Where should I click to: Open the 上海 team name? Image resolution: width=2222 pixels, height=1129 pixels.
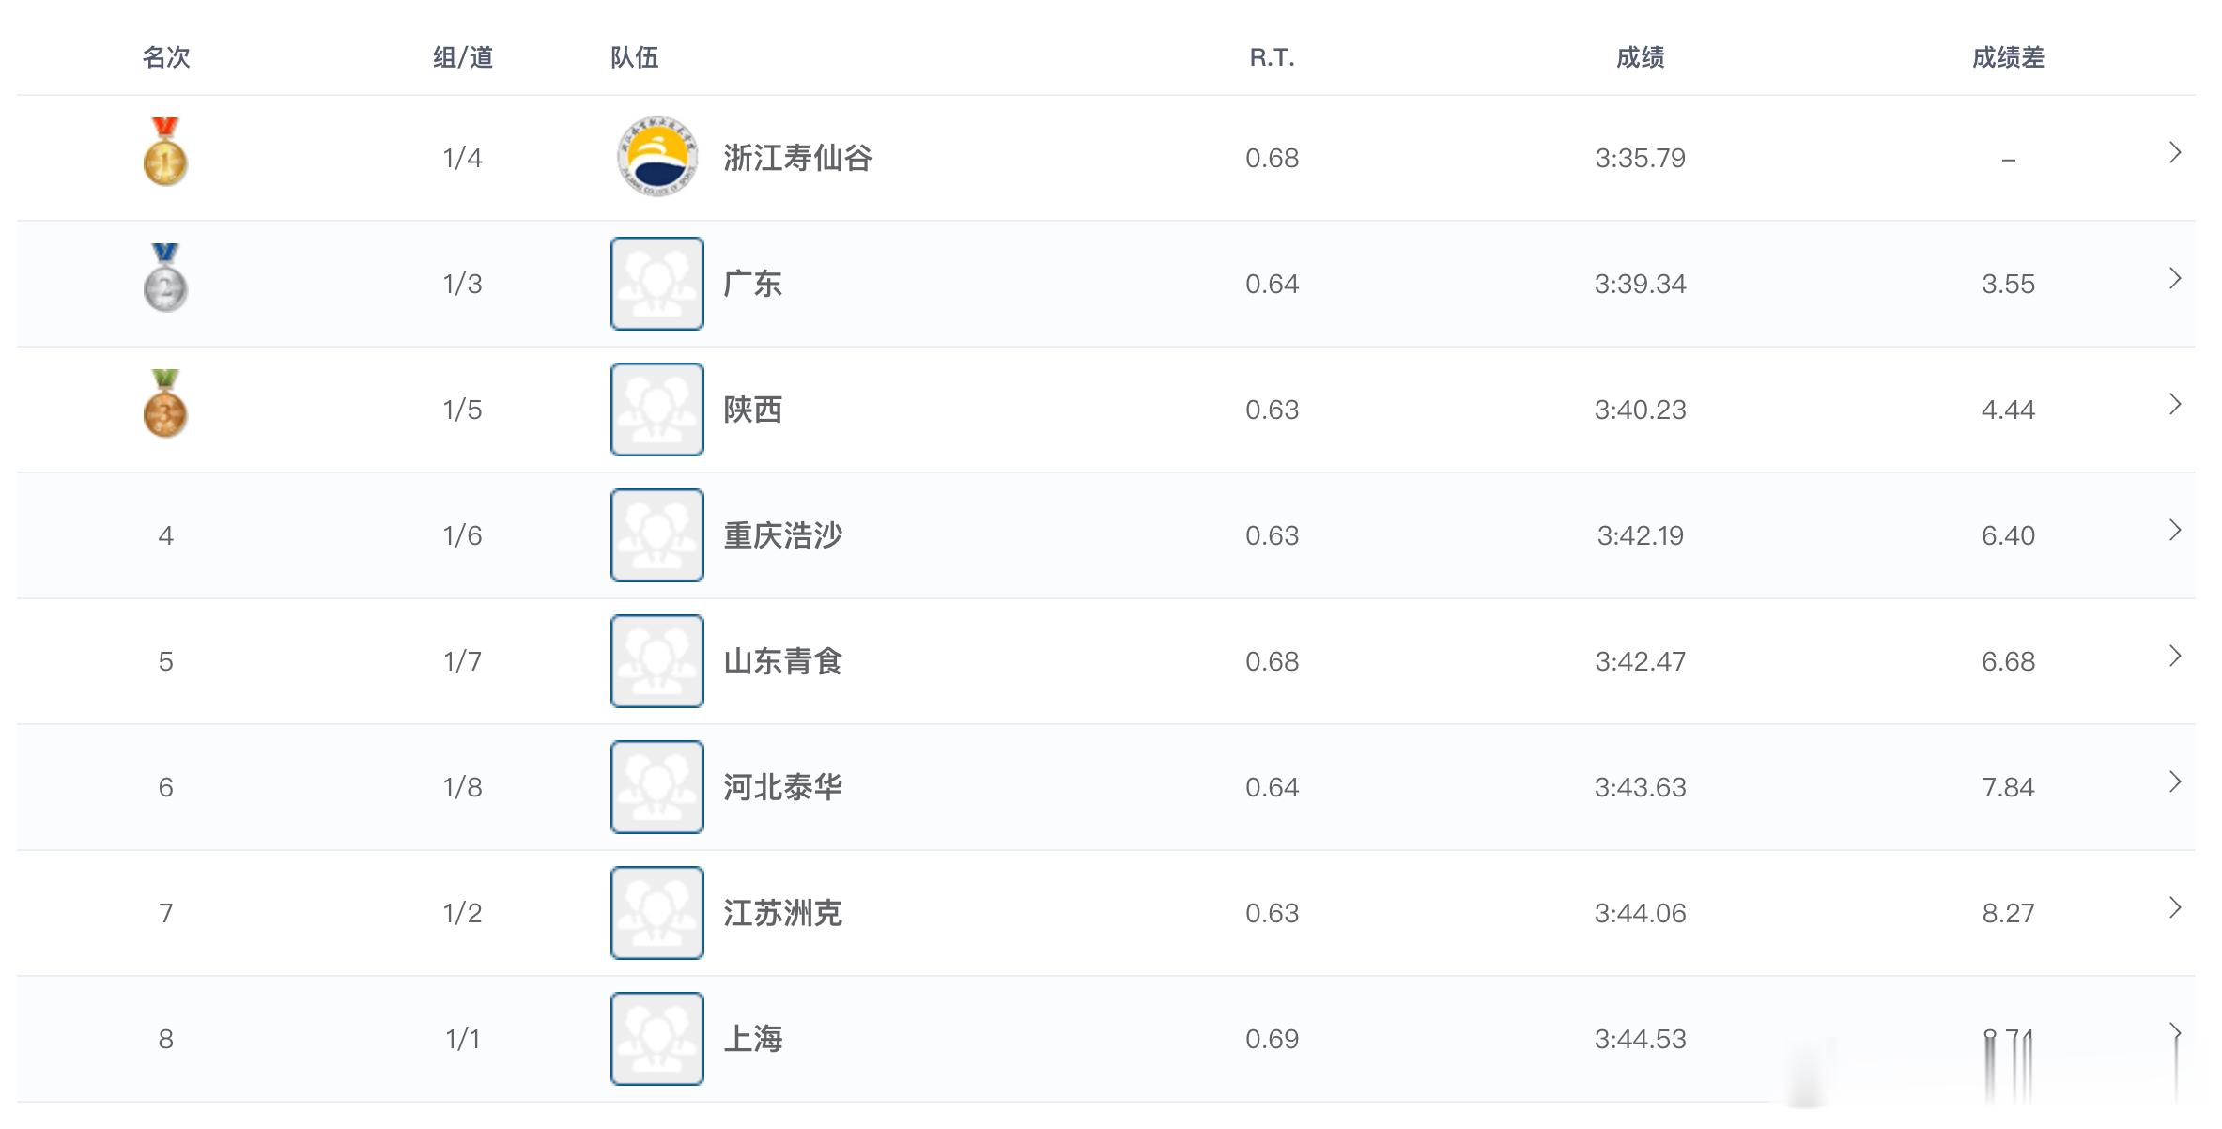(753, 1039)
